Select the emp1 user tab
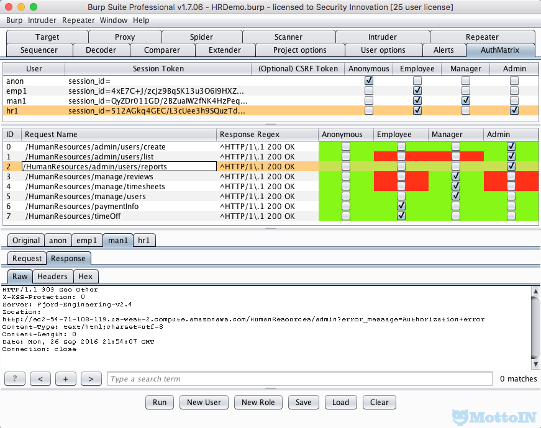Image resolution: width=541 pixels, height=428 pixels. pyautogui.click(x=86, y=240)
